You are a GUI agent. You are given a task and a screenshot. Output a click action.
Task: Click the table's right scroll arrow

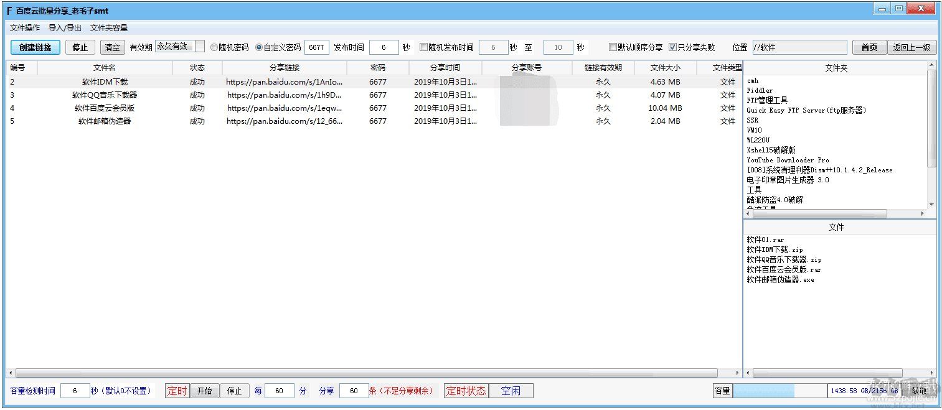click(x=738, y=373)
